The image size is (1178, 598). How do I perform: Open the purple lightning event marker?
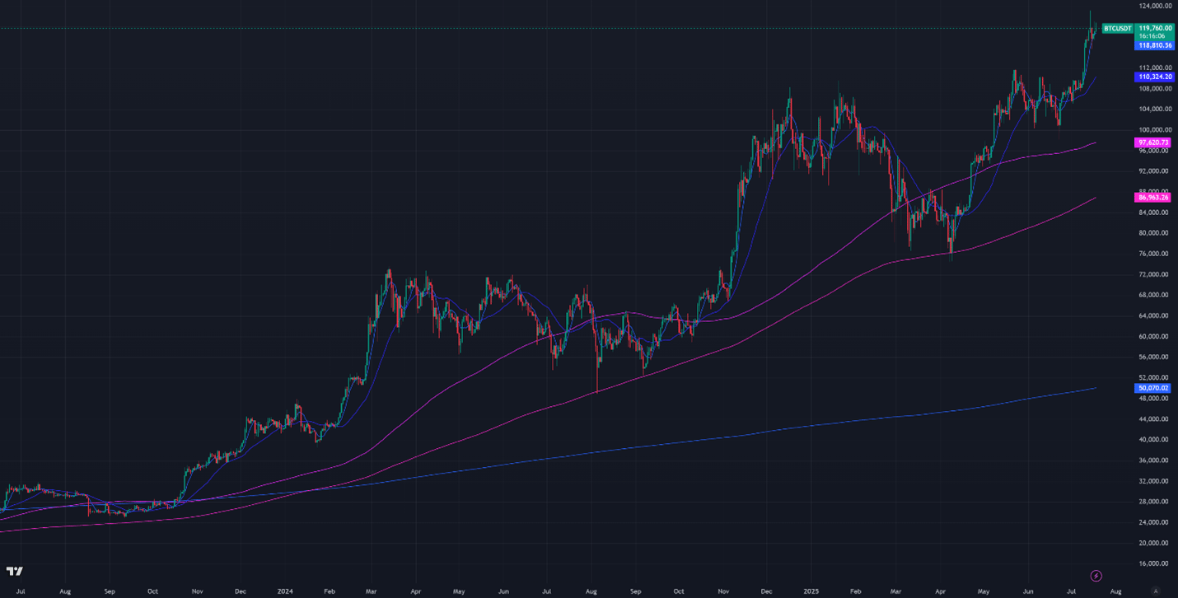1096,576
